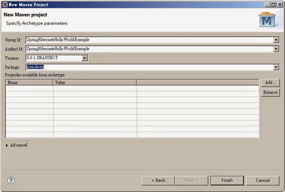Image resolution: width=285 pixels, height=192 pixels.
Task: Click the Remove button
Action: coord(270,92)
